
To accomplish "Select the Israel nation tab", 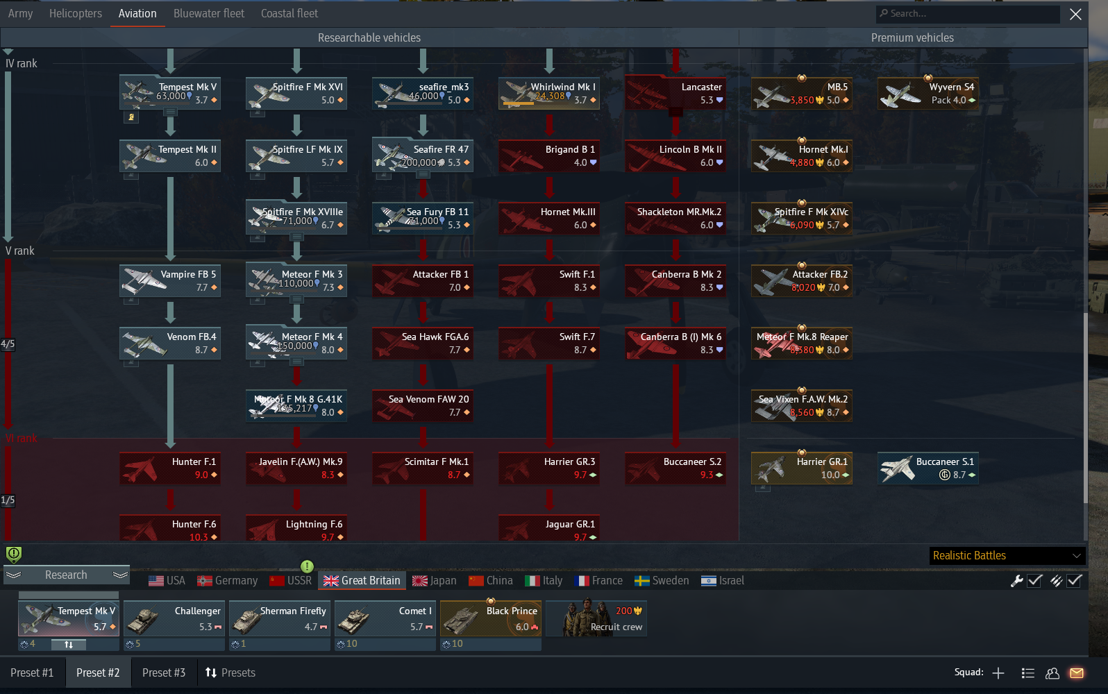I will (x=723, y=581).
